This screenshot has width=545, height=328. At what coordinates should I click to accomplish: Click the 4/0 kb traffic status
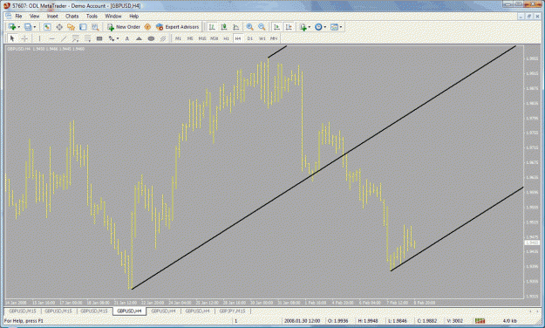[509, 321]
